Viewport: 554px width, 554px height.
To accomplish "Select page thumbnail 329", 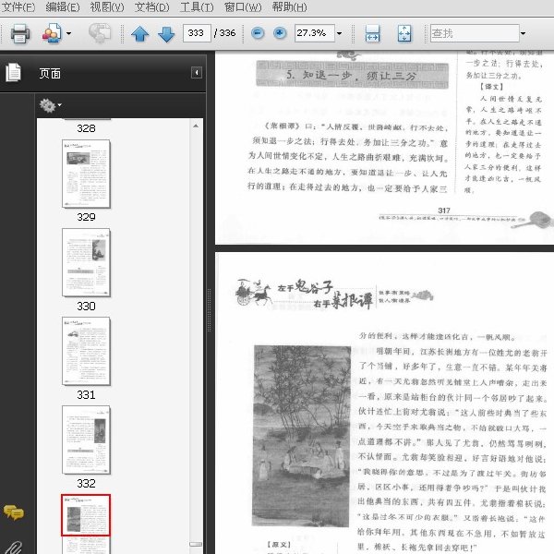I will (86, 174).
